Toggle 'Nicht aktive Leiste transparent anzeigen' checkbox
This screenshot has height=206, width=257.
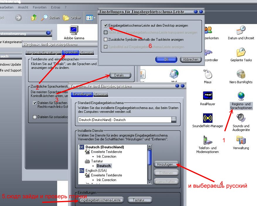pos(106,33)
